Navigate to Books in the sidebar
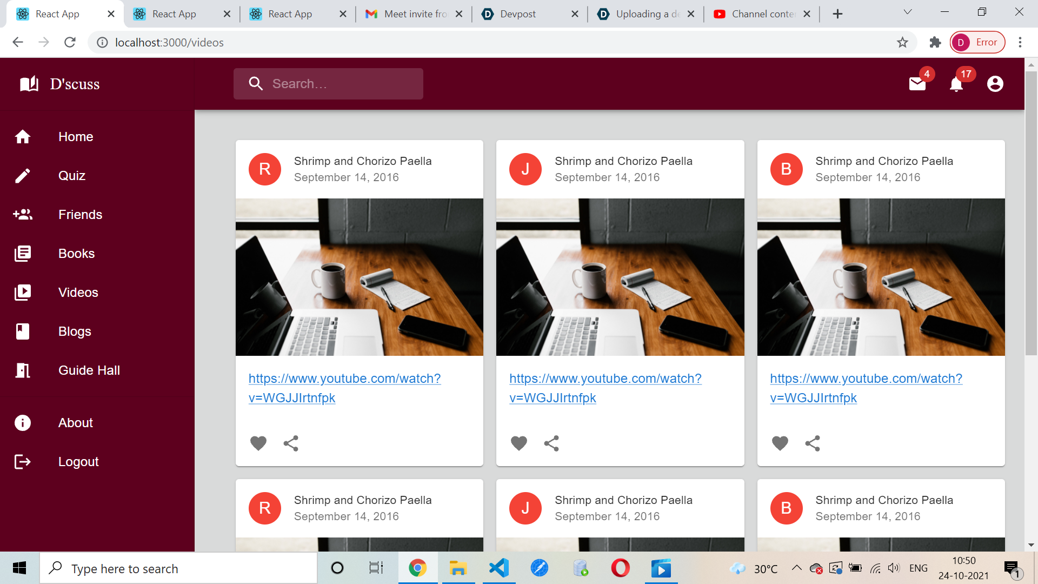Viewport: 1038px width, 584px height. tap(76, 254)
